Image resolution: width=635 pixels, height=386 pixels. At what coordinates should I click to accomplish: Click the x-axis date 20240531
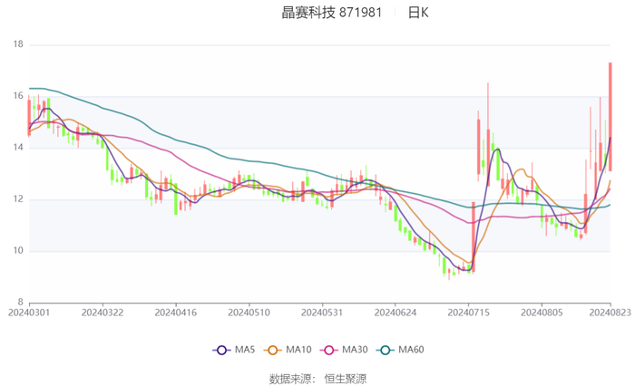pyautogui.click(x=322, y=313)
